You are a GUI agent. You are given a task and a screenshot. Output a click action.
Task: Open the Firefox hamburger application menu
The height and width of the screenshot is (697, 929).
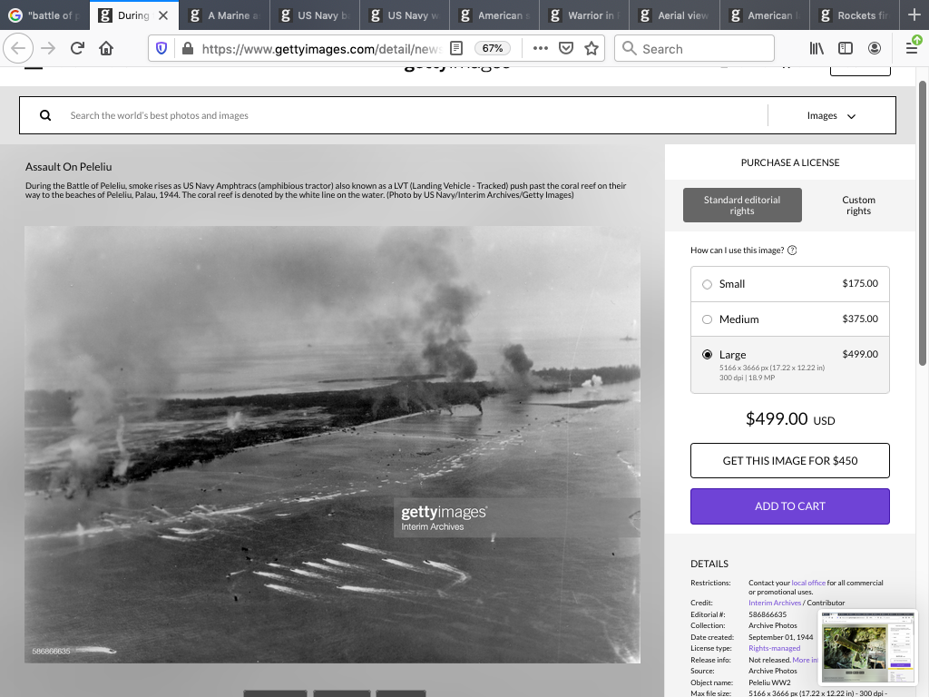click(912, 49)
